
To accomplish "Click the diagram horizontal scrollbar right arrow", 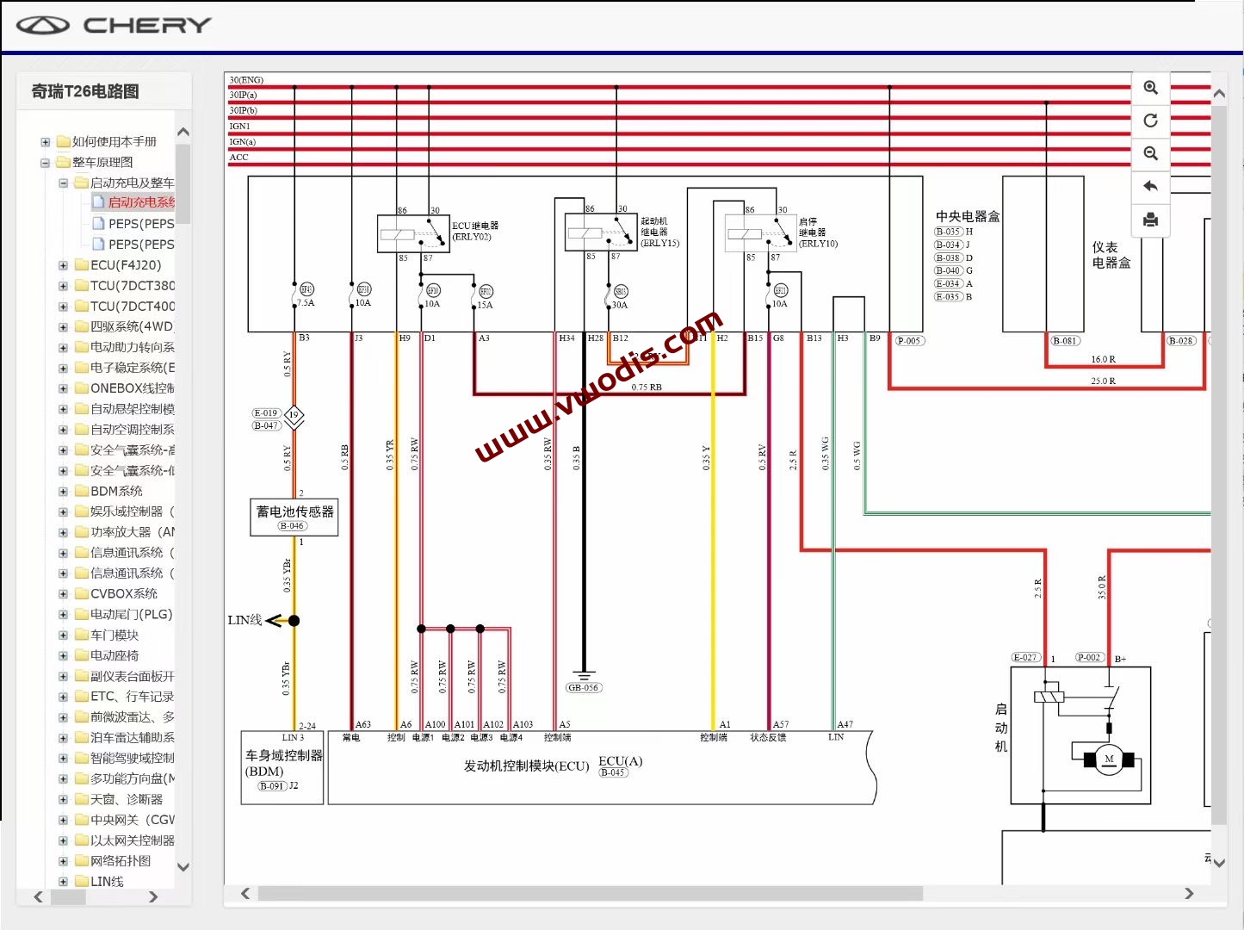I will pos(1190,894).
